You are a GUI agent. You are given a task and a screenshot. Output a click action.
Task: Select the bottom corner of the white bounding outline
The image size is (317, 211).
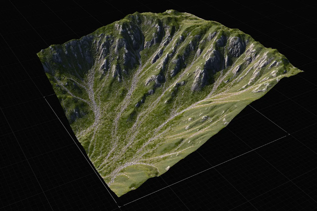(120, 207)
